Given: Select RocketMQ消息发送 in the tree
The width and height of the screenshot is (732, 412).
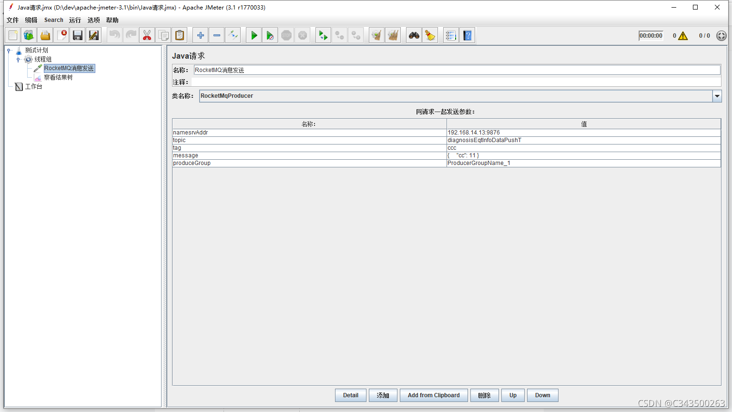Looking at the screenshot, I should (69, 68).
